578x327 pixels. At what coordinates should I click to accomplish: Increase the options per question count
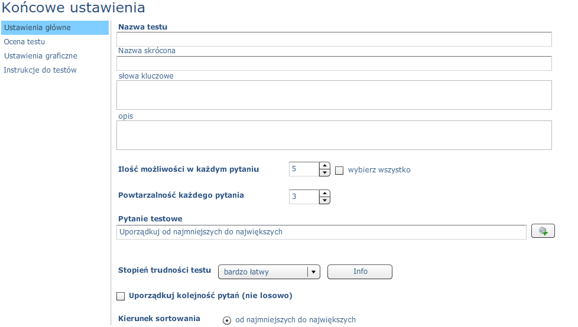point(324,166)
